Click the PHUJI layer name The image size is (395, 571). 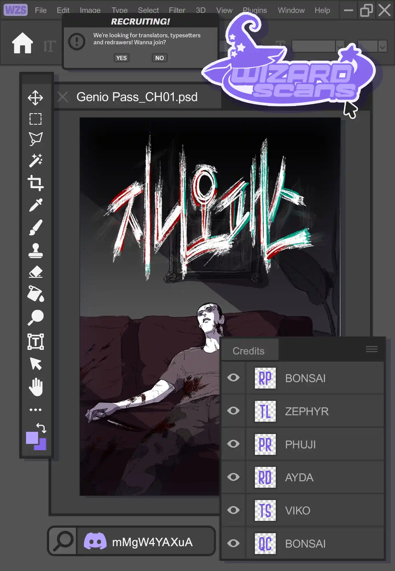pyautogui.click(x=300, y=445)
